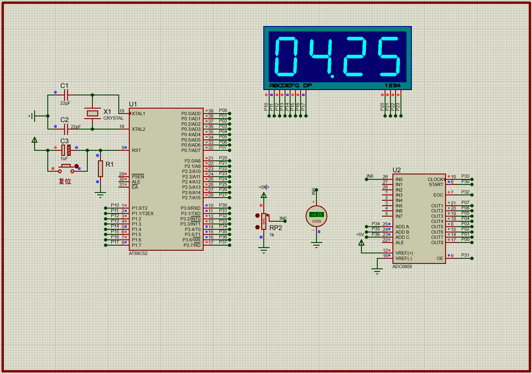Image resolution: width=532 pixels, height=374 pixels.
Task: Click the 'ABCDEFG DP' display pin label
Action: pos(291,86)
